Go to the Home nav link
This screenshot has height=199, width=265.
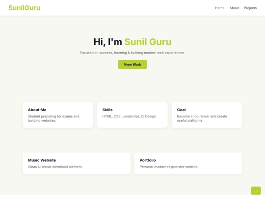[x=220, y=8]
